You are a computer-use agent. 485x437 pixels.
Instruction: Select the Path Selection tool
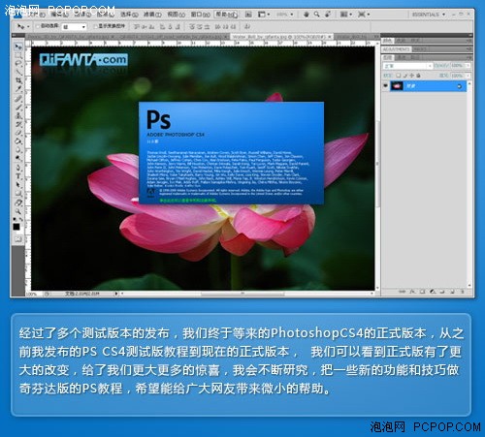(18, 185)
